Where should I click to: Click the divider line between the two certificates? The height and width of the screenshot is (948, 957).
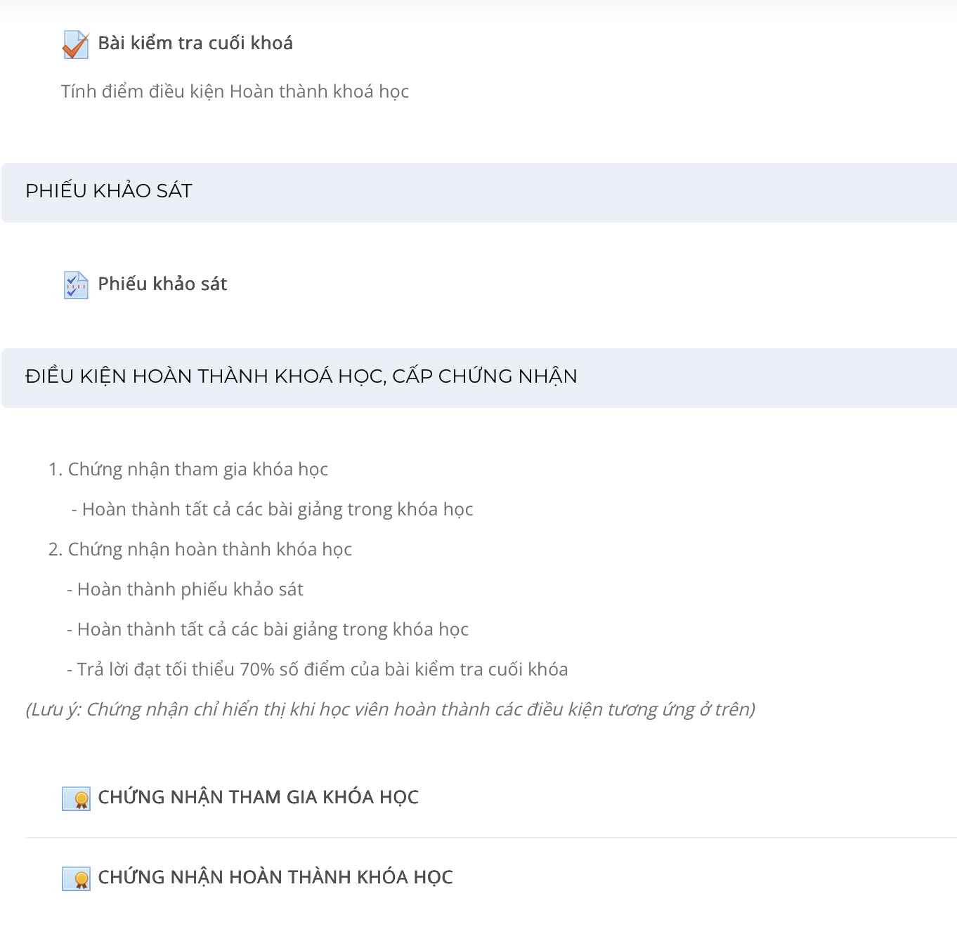[491, 838]
